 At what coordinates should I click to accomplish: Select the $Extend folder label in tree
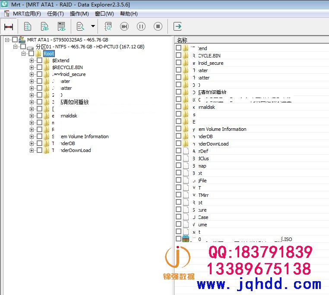[x=60, y=60]
